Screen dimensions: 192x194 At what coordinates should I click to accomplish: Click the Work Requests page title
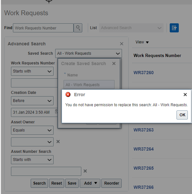point(26,13)
